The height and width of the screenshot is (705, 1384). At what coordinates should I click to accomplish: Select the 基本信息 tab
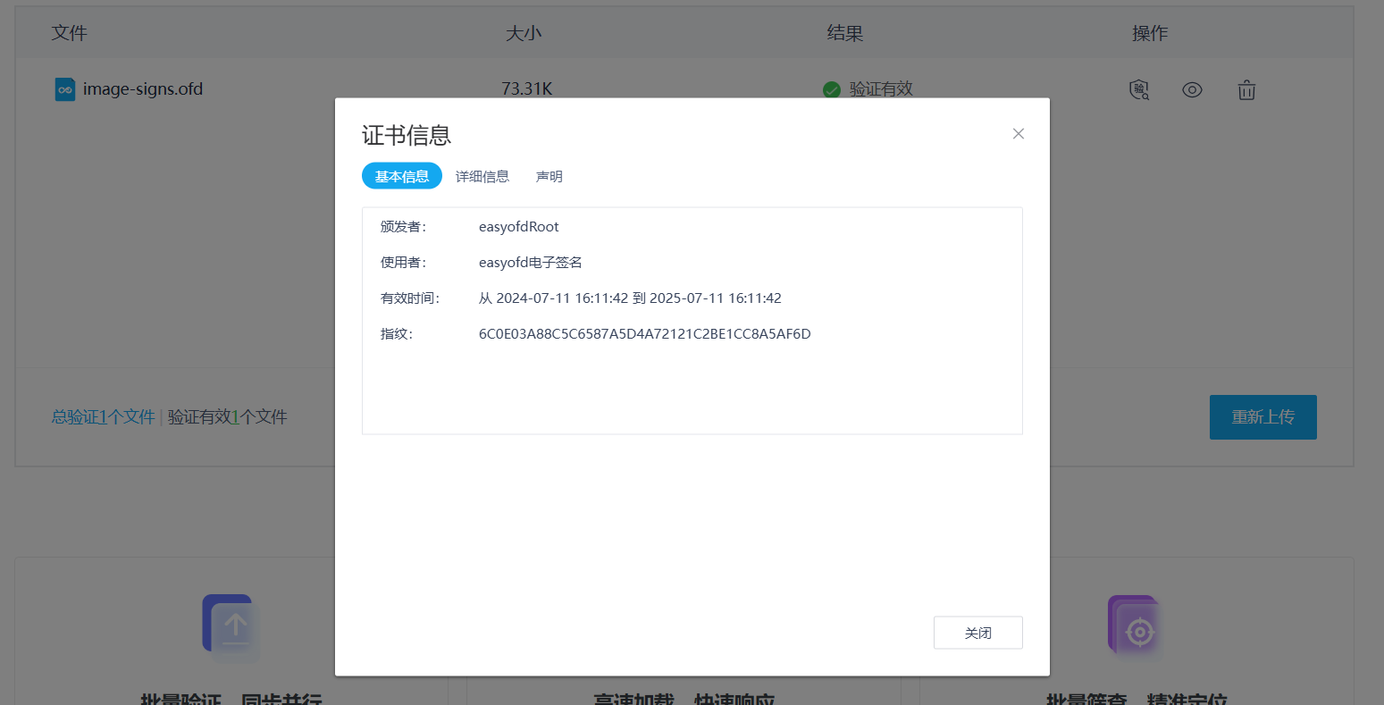[x=401, y=176]
